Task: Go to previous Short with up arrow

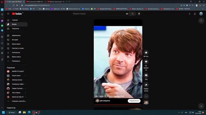Action: click(201, 20)
